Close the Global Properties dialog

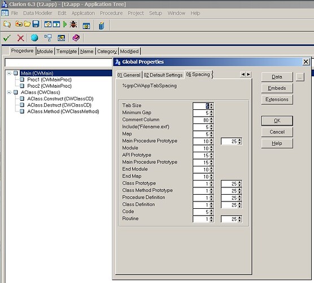pos(306,62)
